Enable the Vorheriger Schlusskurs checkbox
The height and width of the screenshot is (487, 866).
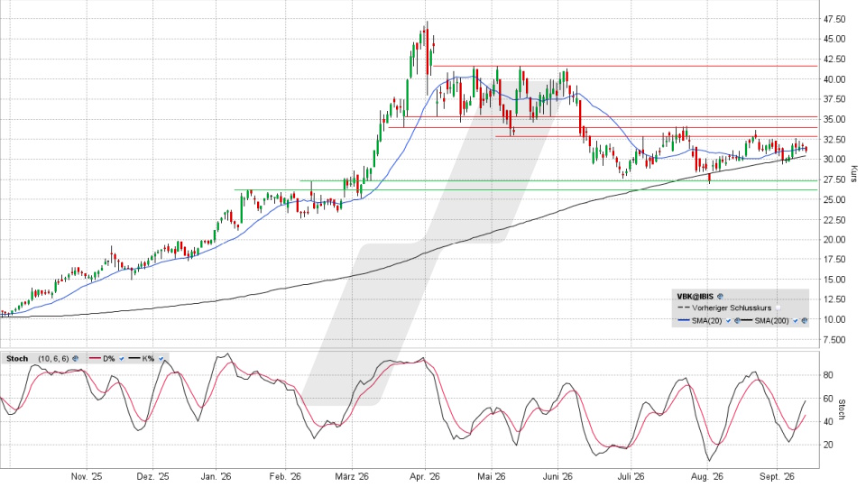click(x=778, y=308)
